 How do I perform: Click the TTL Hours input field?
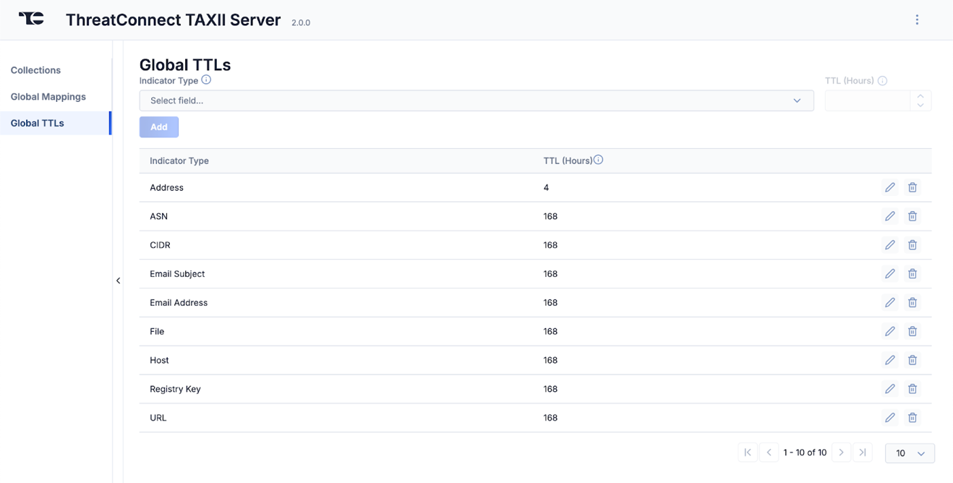[x=868, y=101]
